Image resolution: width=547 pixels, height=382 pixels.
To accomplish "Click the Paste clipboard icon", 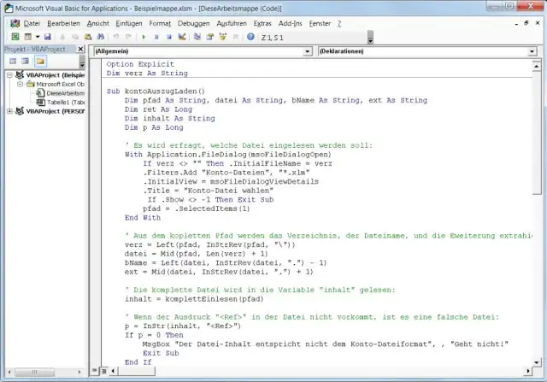I will [88, 37].
